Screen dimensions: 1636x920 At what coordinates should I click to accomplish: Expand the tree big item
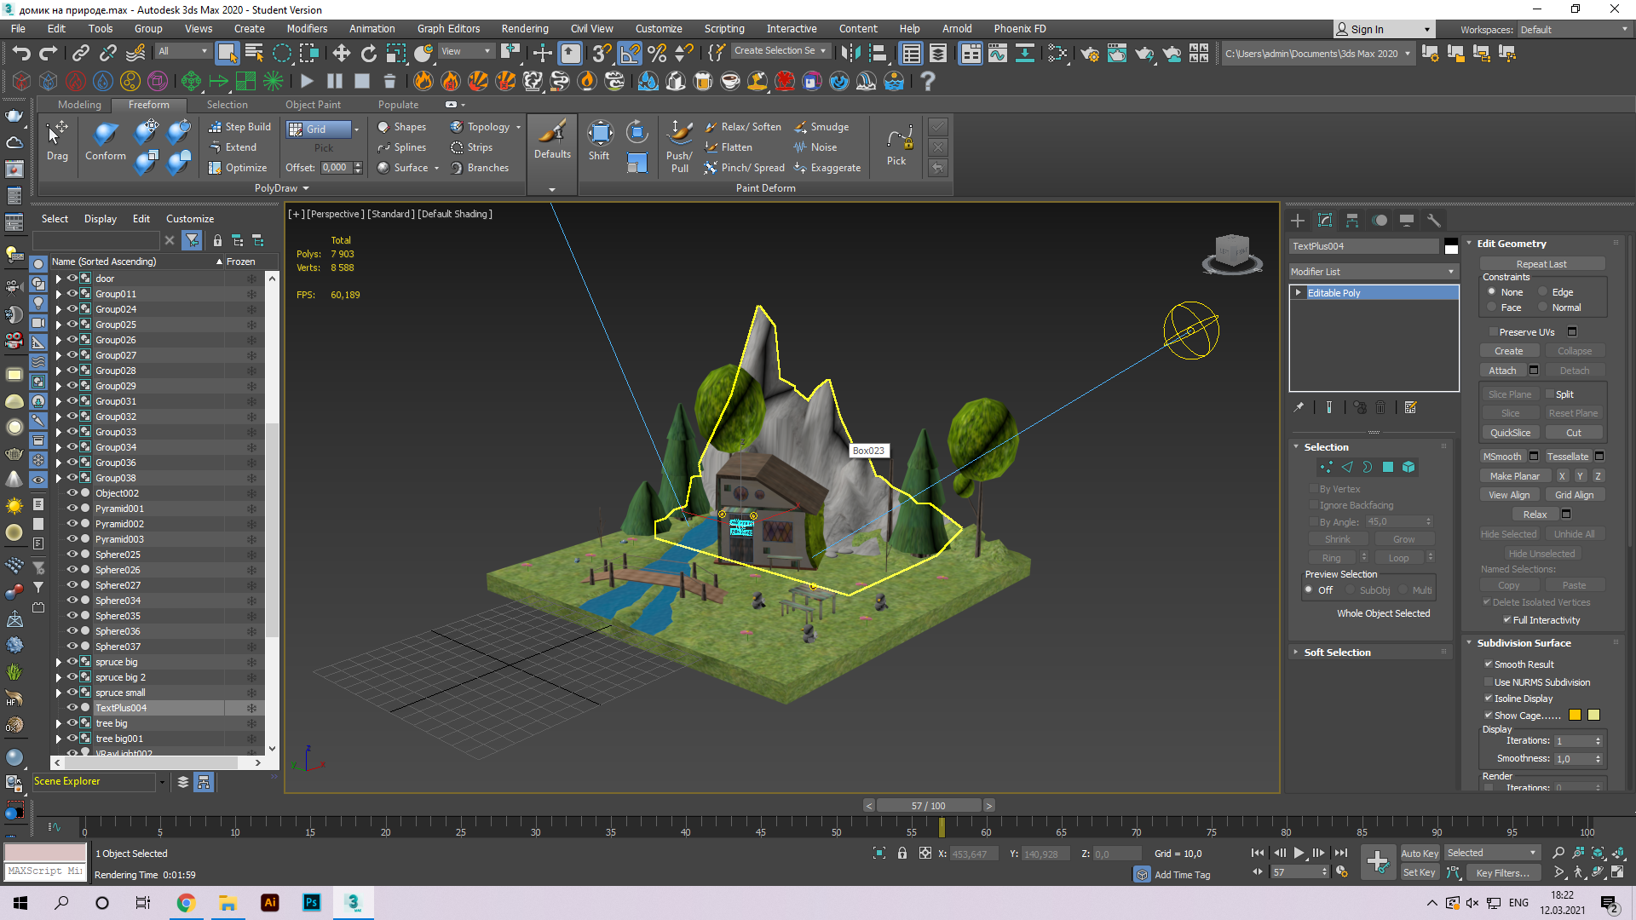click(59, 723)
